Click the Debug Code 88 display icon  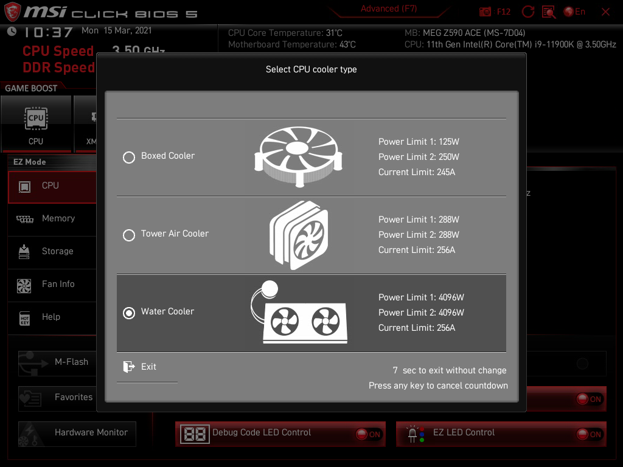(x=195, y=434)
